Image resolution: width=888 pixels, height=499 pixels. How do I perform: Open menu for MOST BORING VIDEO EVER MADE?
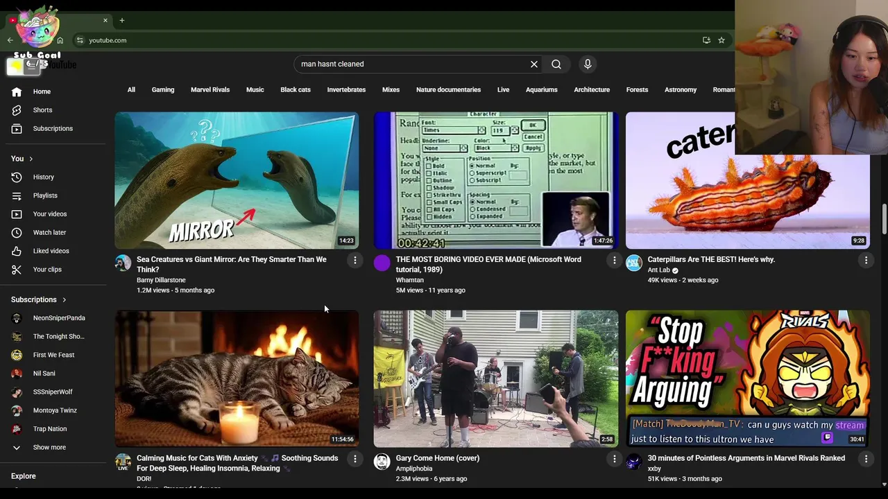(x=614, y=261)
